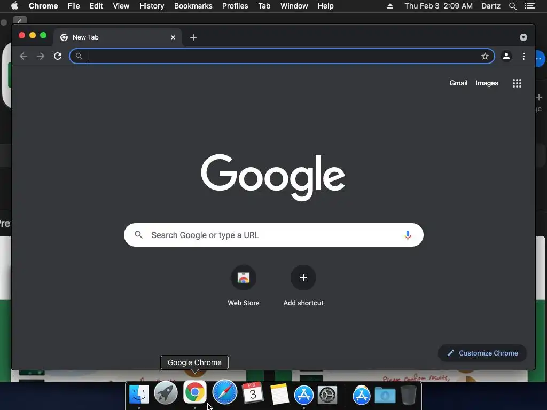547x410 pixels.
Task: Open Safari from the Dock
Action: (x=225, y=392)
